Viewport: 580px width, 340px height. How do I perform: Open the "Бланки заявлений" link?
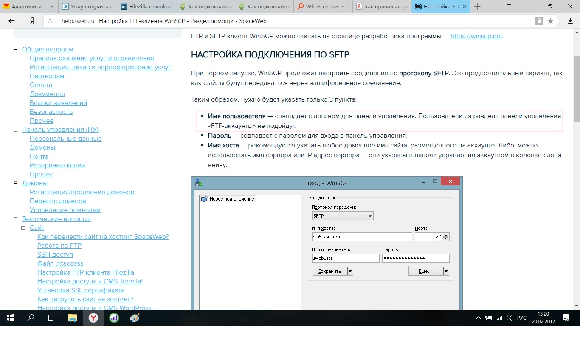(x=58, y=103)
